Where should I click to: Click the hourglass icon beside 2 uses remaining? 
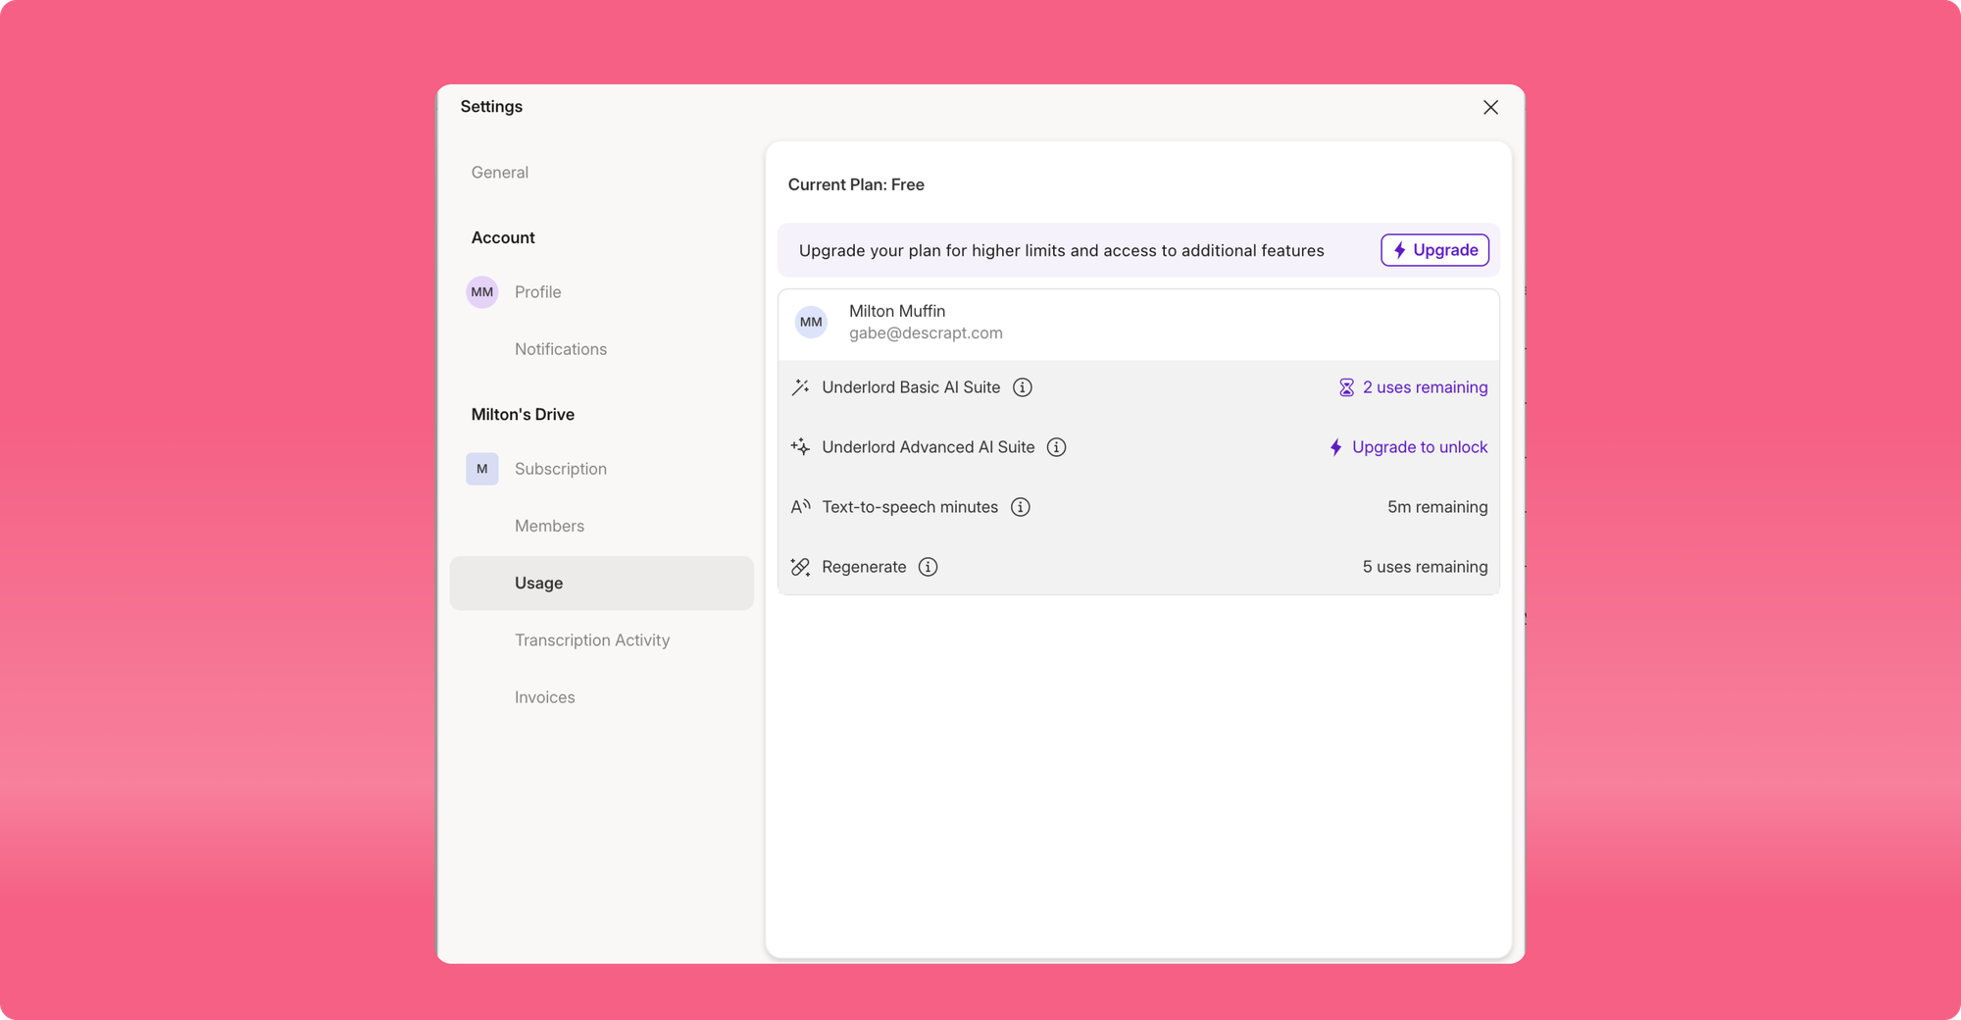pos(1346,387)
